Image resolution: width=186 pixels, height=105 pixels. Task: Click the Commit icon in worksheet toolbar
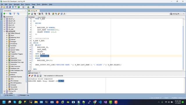click(46, 14)
